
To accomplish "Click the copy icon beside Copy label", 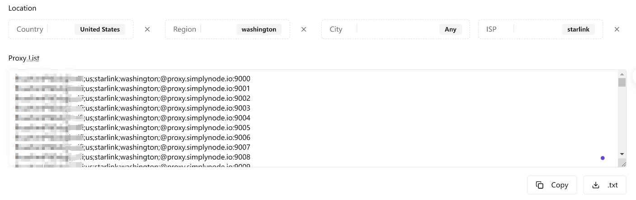I will coord(540,185).
